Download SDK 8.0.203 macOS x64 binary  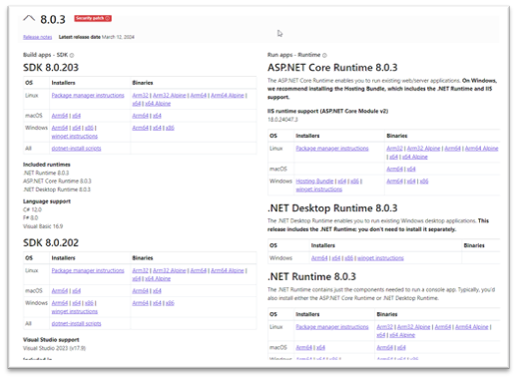(x=157, y=116)
